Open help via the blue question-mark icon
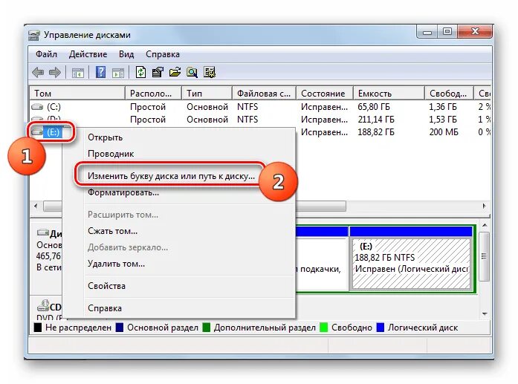Image resolution: width=518 pixels, height=384 pixels. point(100,72)
